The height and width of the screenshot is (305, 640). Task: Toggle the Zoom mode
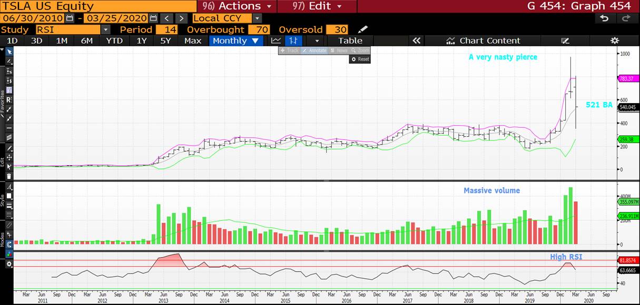click(x=359, y=50)
